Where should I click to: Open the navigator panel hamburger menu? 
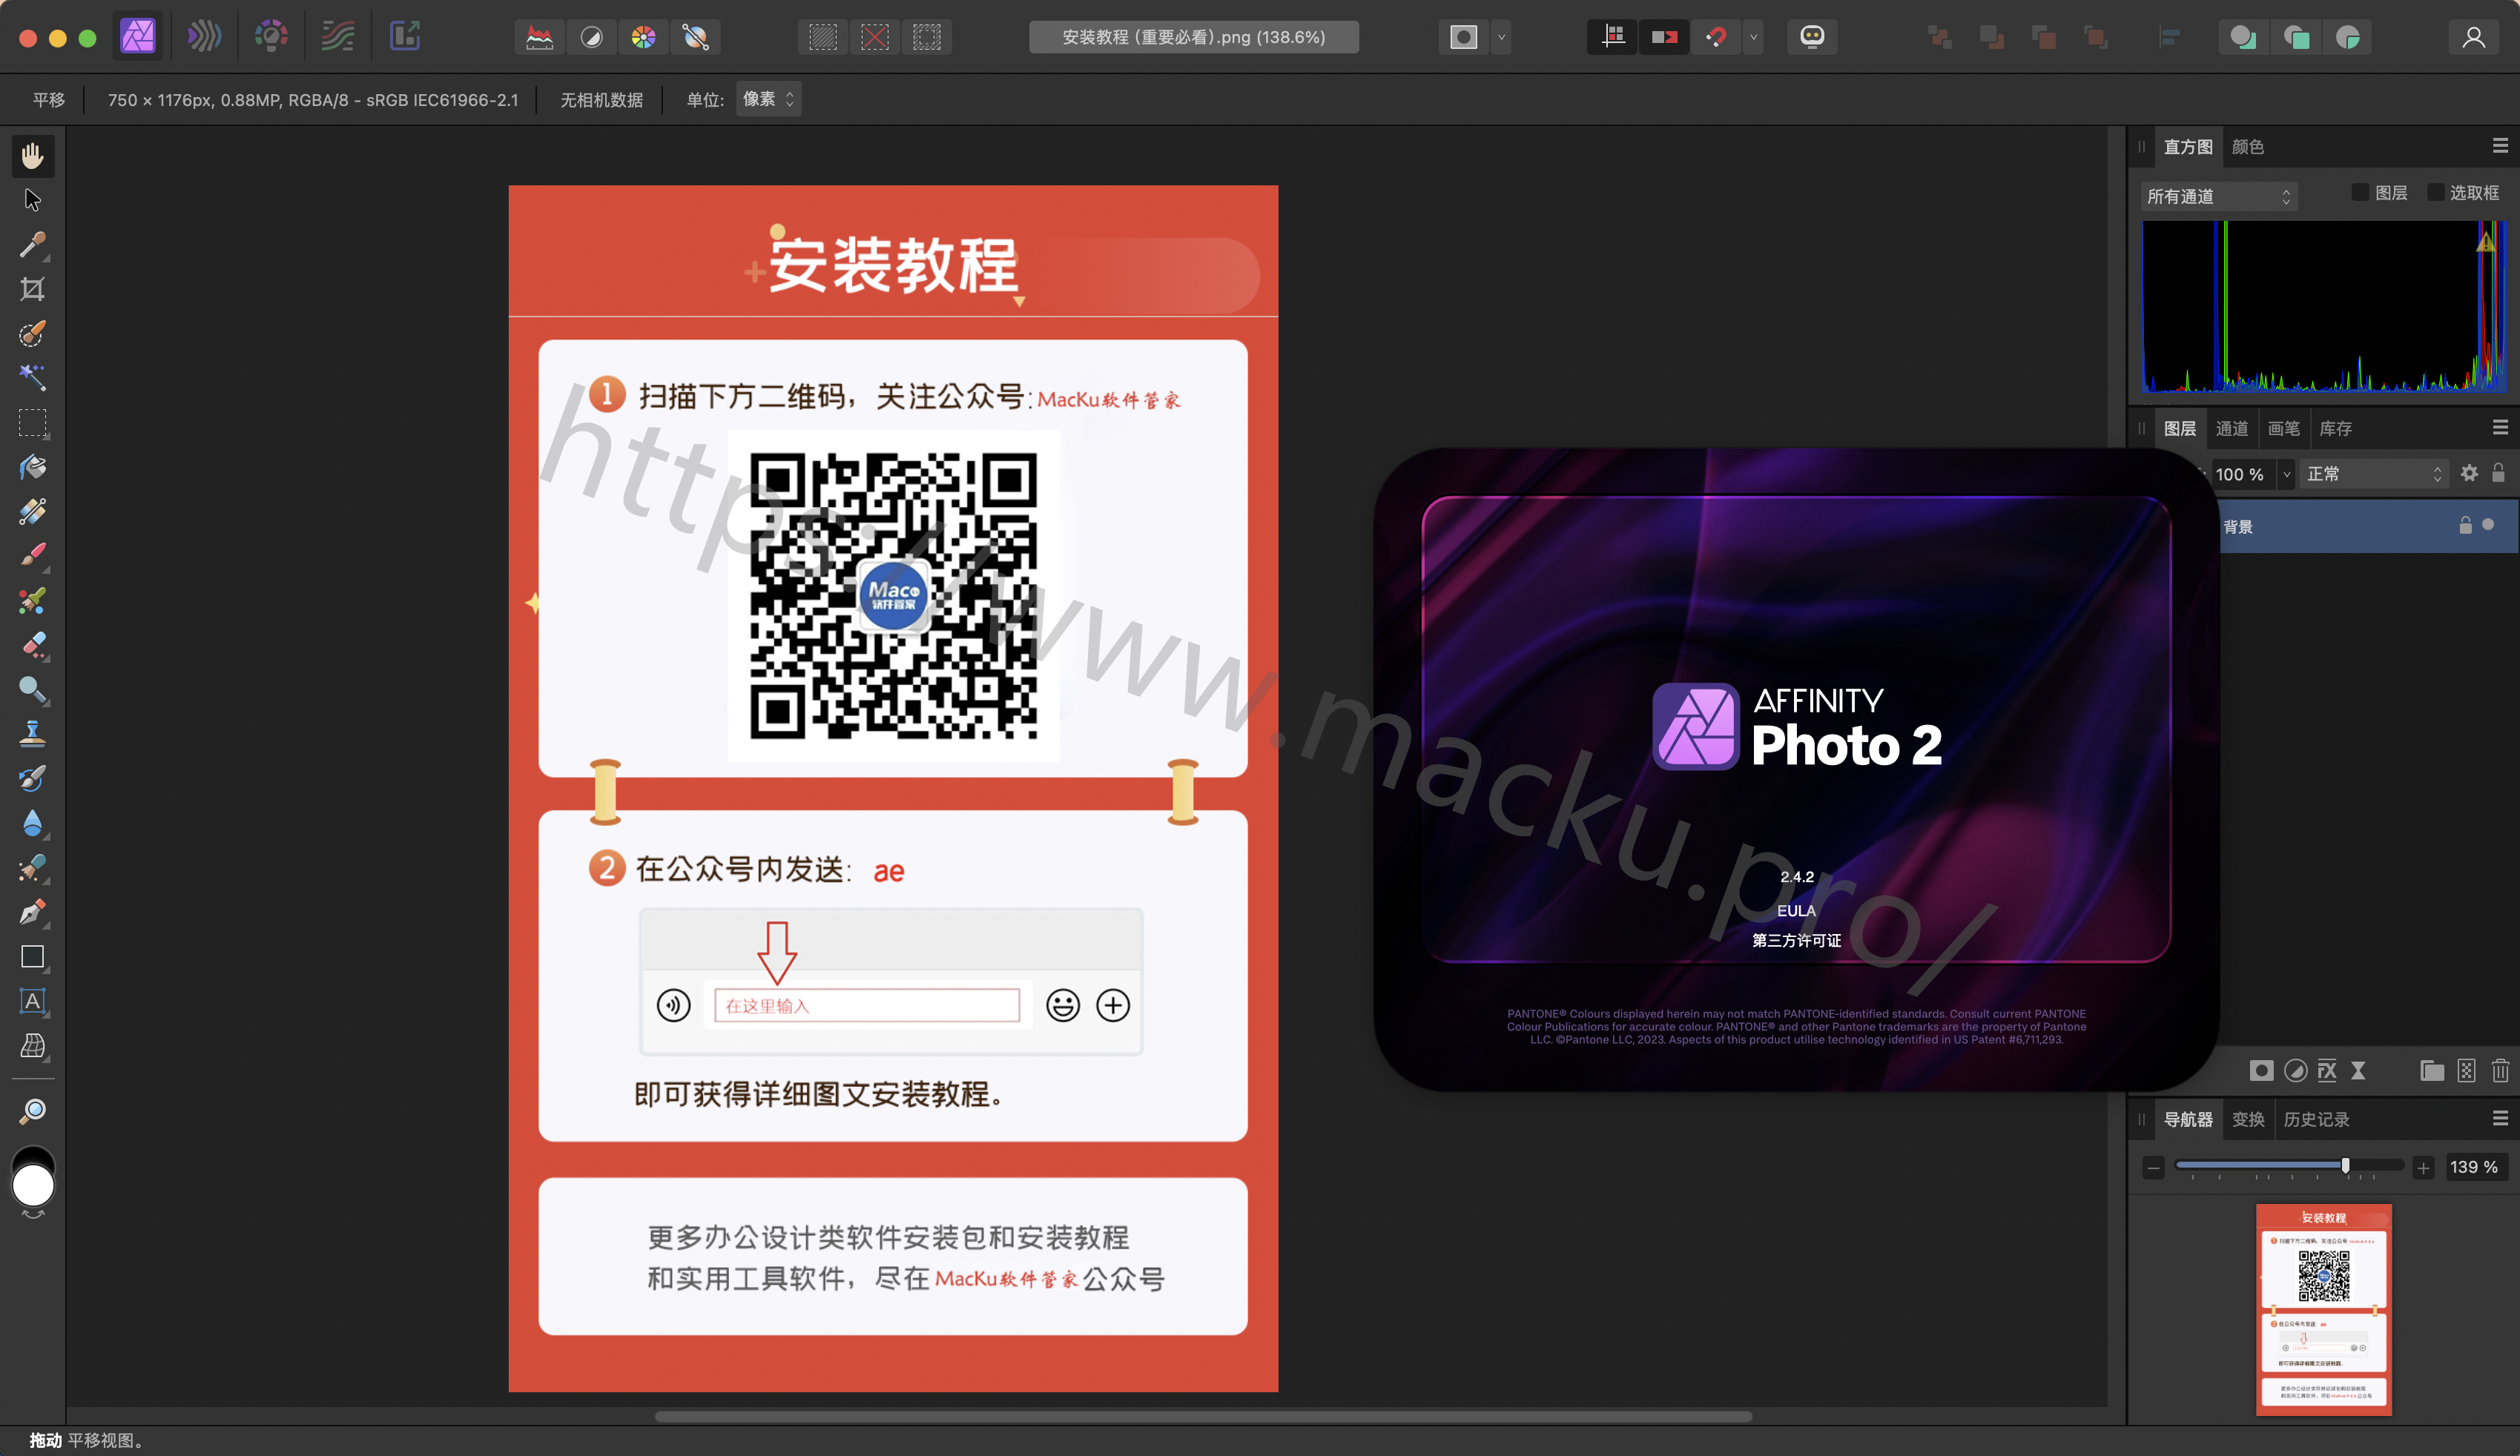[2500, 1118]
